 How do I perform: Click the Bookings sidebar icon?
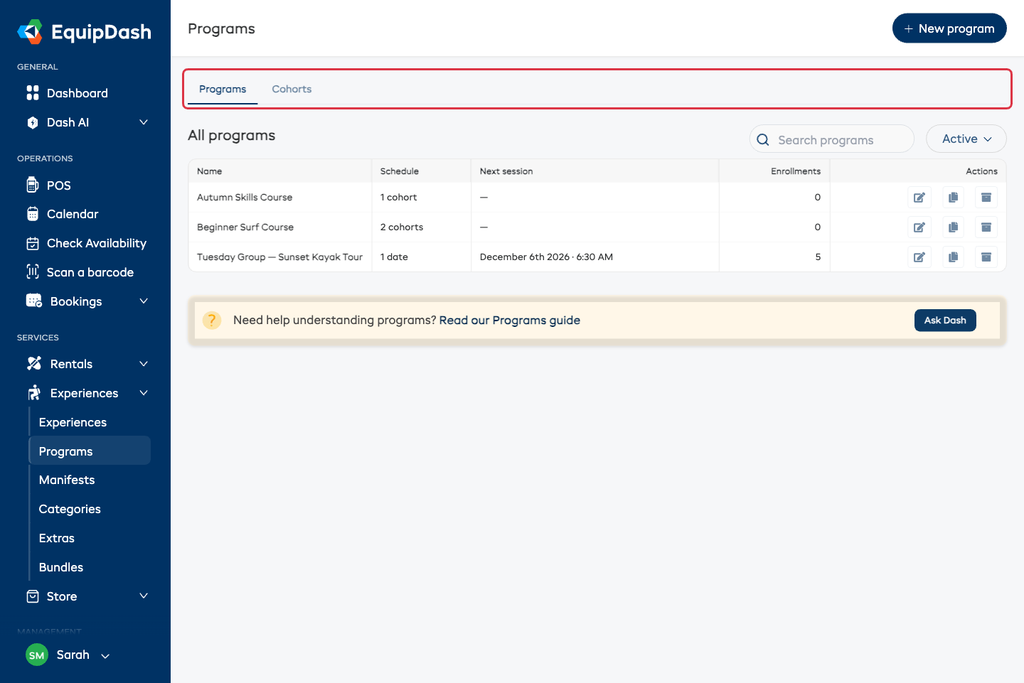pos(34,301)
